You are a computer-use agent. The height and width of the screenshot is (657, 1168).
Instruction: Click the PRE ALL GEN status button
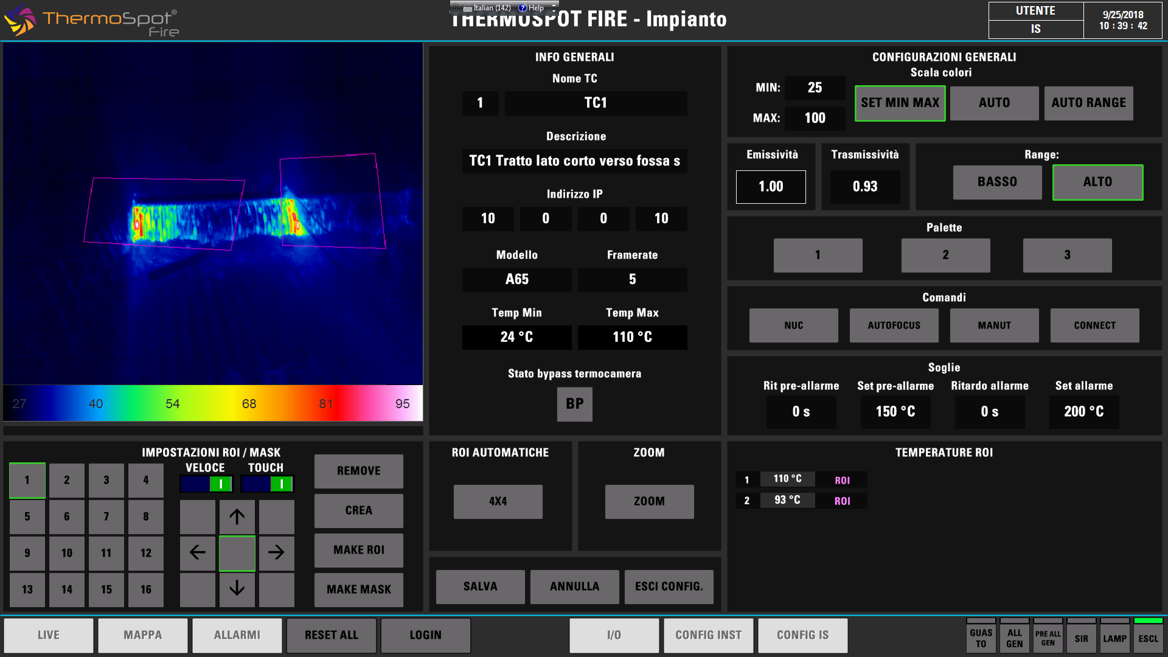(x=1048, y=636)
